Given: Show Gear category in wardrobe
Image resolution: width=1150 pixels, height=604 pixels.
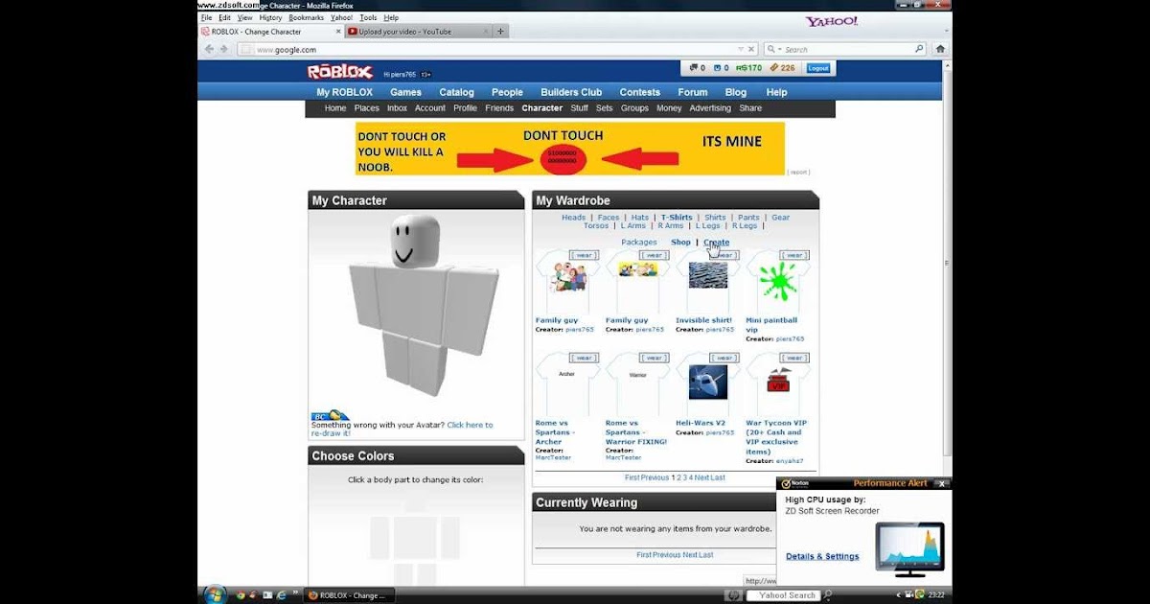Looking at the screenshot, I should point(781,218).
